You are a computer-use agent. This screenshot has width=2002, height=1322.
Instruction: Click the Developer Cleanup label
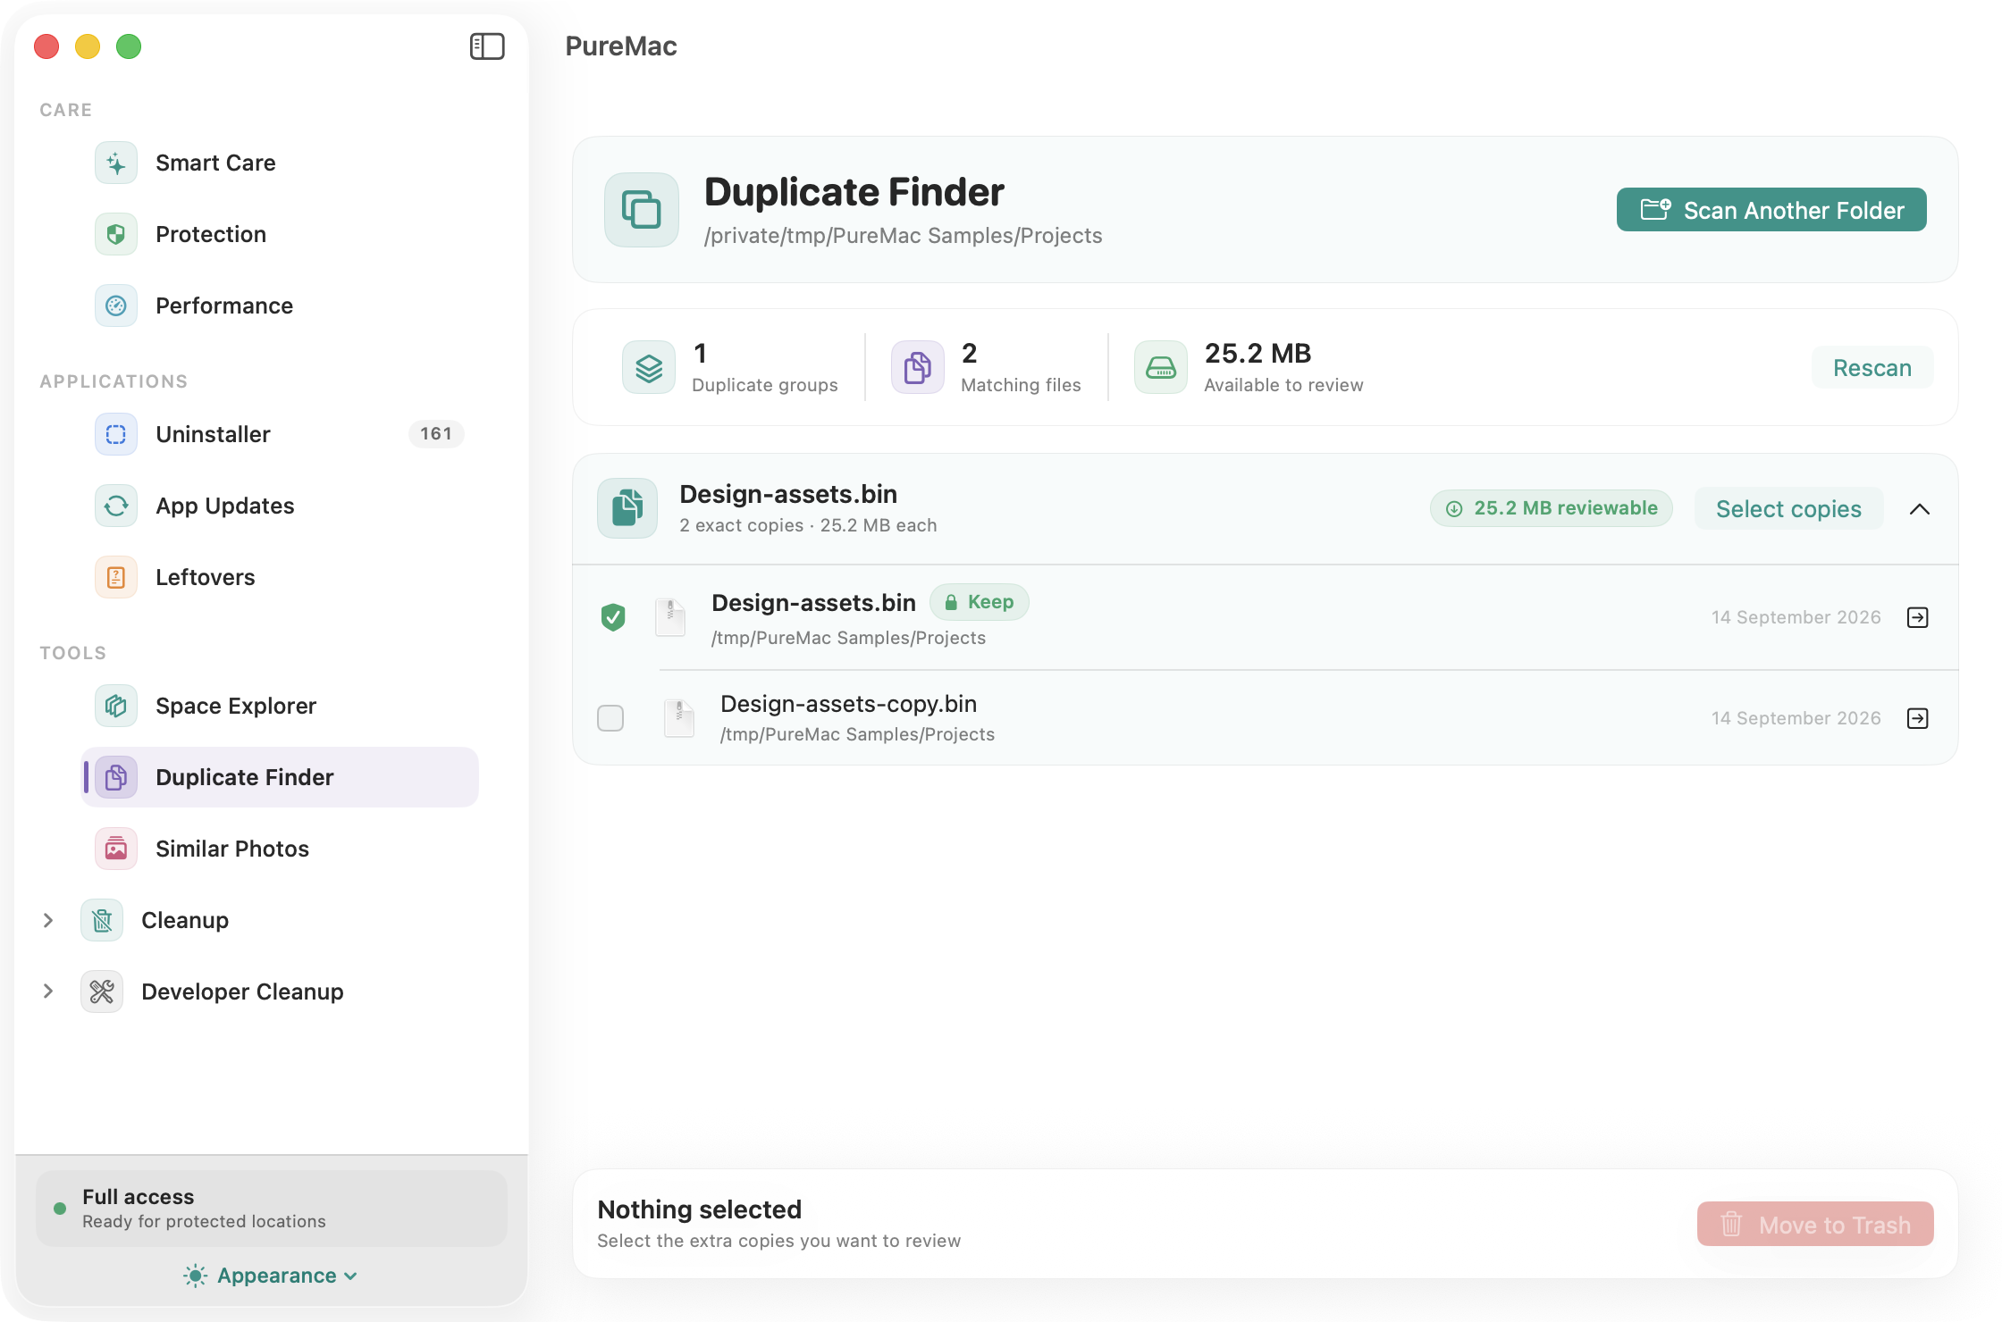242,991
